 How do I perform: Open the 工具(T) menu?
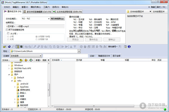click(46, 7)
